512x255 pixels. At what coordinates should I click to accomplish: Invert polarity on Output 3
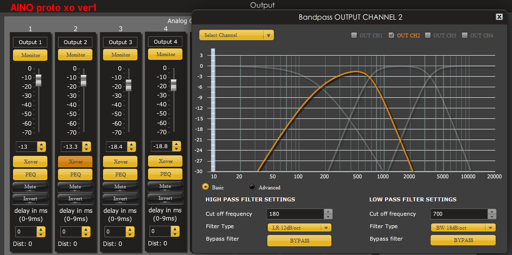[x=120, y=199]
